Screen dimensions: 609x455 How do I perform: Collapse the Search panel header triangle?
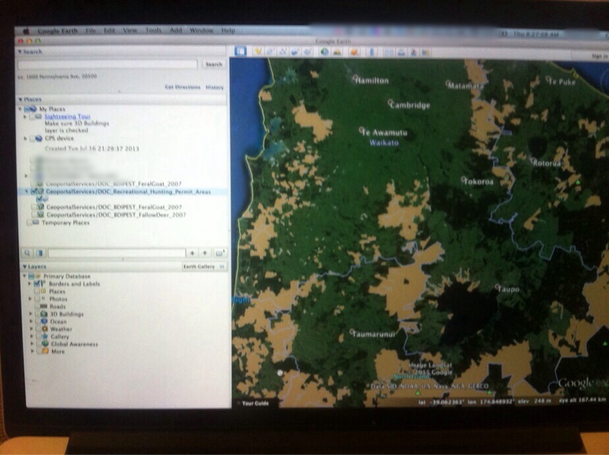point(20,51)
